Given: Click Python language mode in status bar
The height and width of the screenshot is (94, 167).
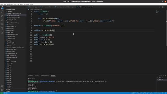Looking at the screenshot, I should [x=151, y=93].
